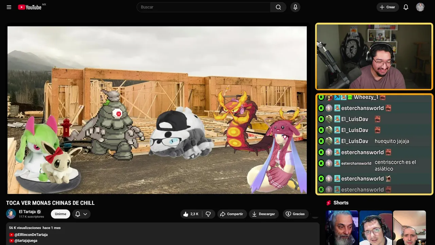Viewport: 435px width, 245px height.
Task: Click Wheezy_1 username in chat
Action: tap(366, 97)
